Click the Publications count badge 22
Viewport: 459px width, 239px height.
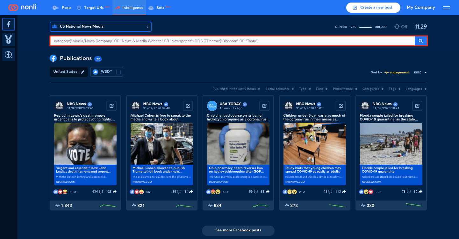(98, 59)
